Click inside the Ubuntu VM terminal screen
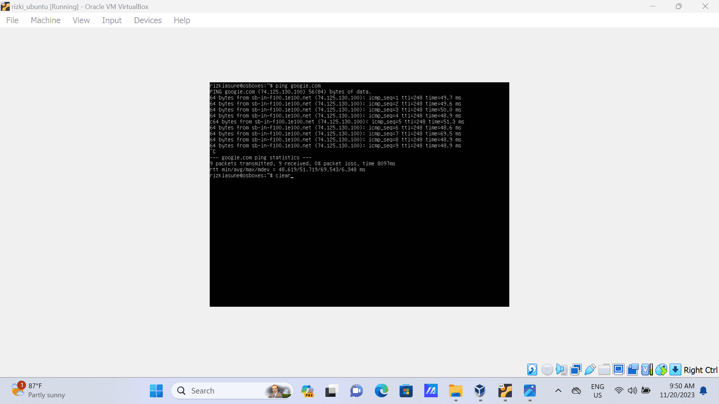Viewport: 719px width, 404px height. 359,195
